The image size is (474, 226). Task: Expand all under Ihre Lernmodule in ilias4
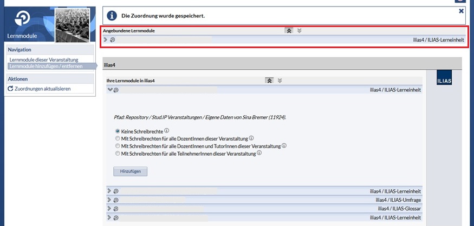(280, 81)
